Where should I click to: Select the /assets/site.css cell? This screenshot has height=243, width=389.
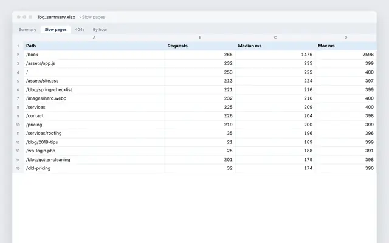[94, 81]
